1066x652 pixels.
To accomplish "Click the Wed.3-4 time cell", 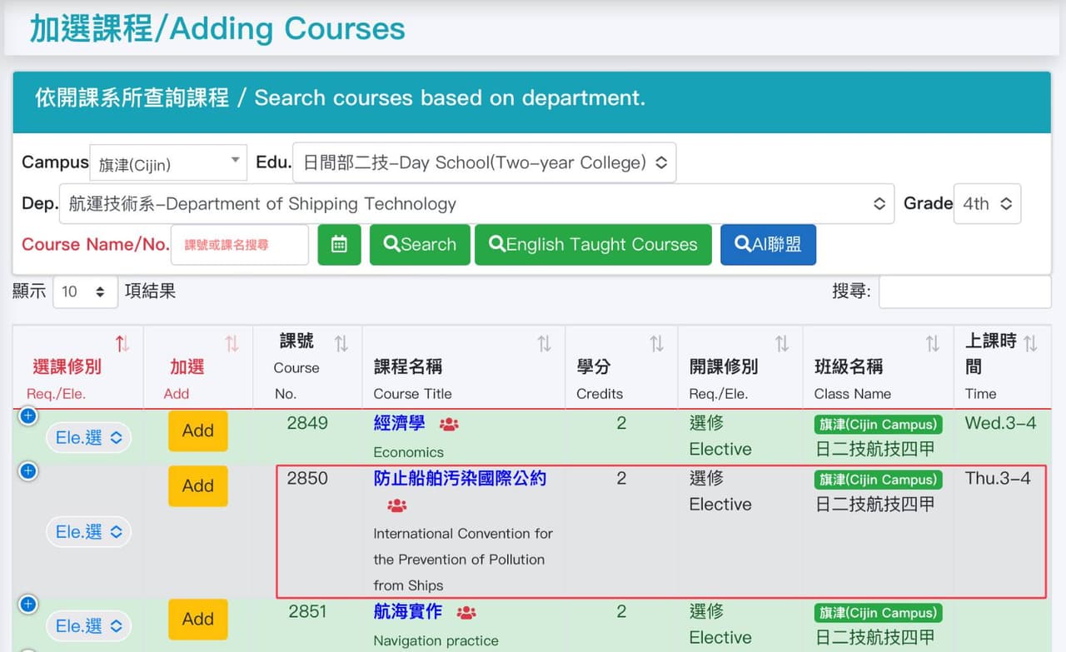I will tap(1000, 423).
